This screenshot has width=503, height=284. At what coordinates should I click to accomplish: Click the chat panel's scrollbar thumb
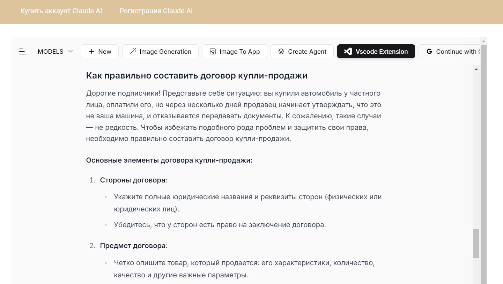click(476, 244)
